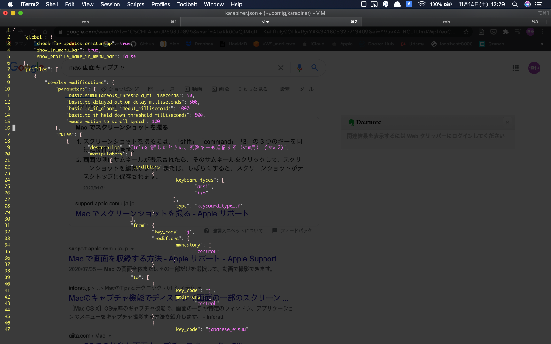Open the Google apps grid
551x344 pixels.
pyautogui.click(x=516, y=68)
